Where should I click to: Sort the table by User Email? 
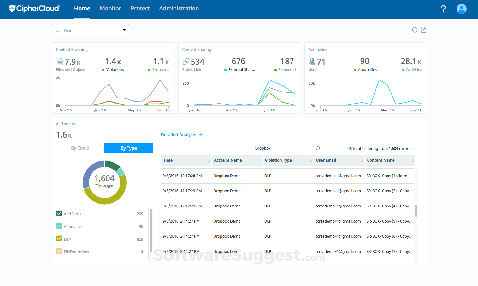326,160
